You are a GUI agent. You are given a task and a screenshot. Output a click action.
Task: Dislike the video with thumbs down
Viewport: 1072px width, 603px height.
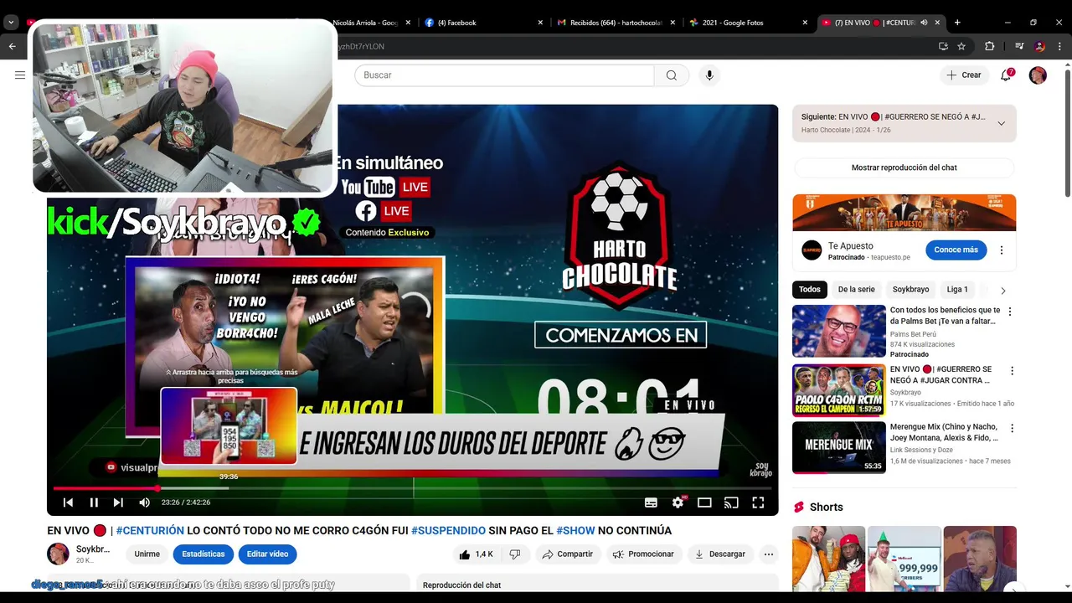tap(515, 554)
